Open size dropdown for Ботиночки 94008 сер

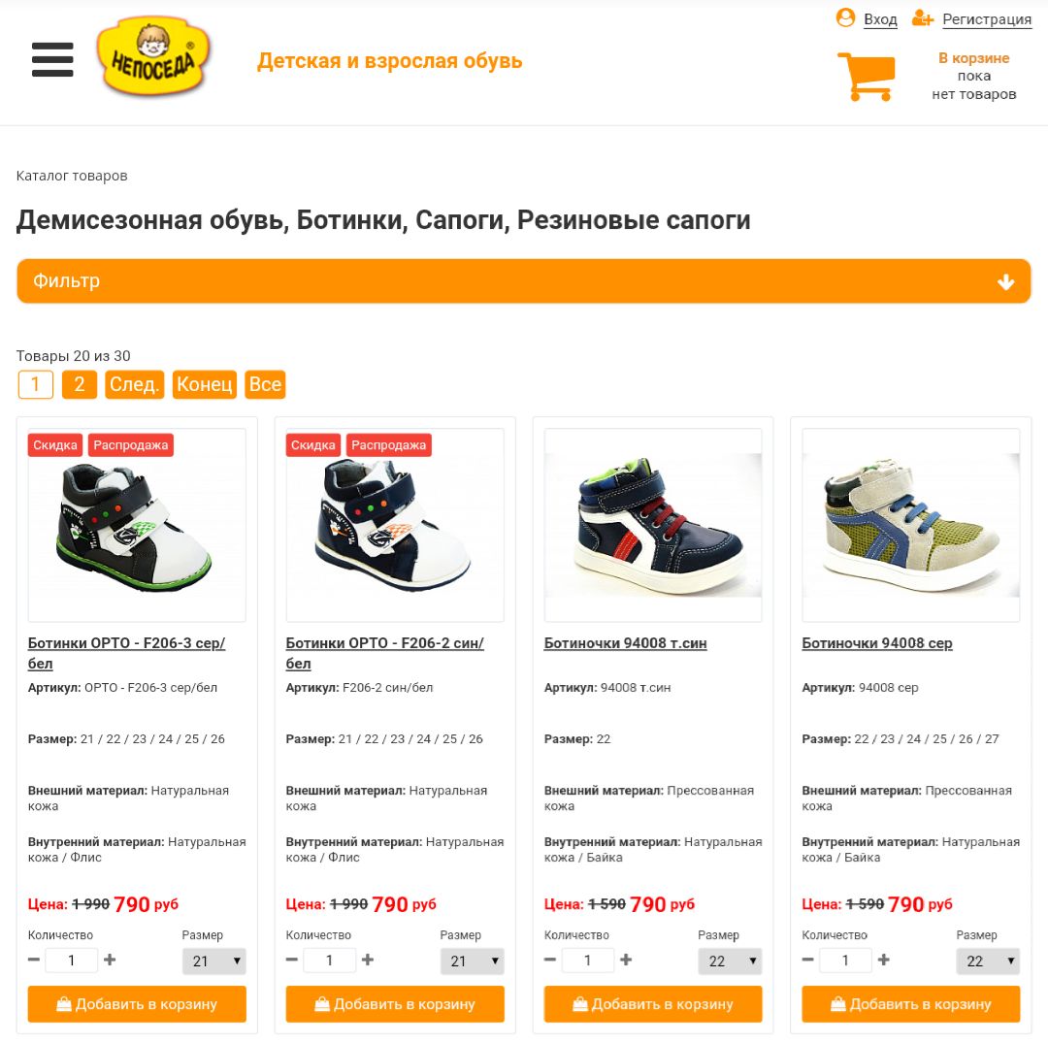989,961
